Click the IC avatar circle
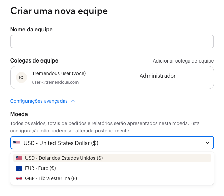224x196 pixels. [21, 77]
